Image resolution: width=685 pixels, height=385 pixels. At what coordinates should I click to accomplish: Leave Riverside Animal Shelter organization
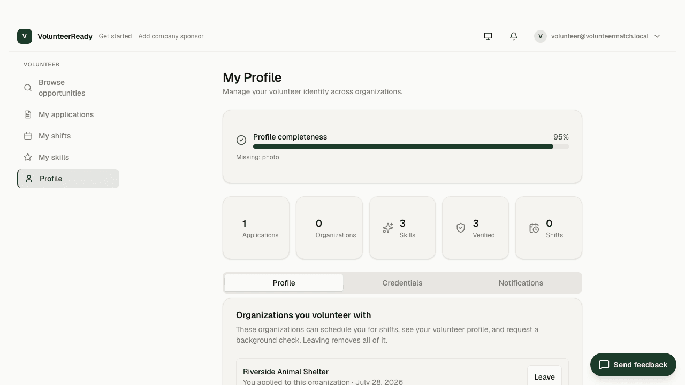[x=544, y=377]
